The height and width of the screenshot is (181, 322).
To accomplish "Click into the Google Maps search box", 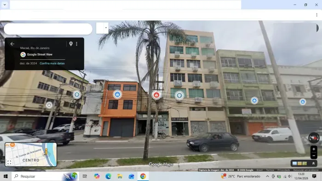I will 48,29.
